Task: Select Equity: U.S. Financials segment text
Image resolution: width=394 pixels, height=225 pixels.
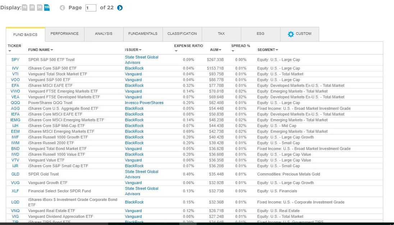Action: pos(277,191)
